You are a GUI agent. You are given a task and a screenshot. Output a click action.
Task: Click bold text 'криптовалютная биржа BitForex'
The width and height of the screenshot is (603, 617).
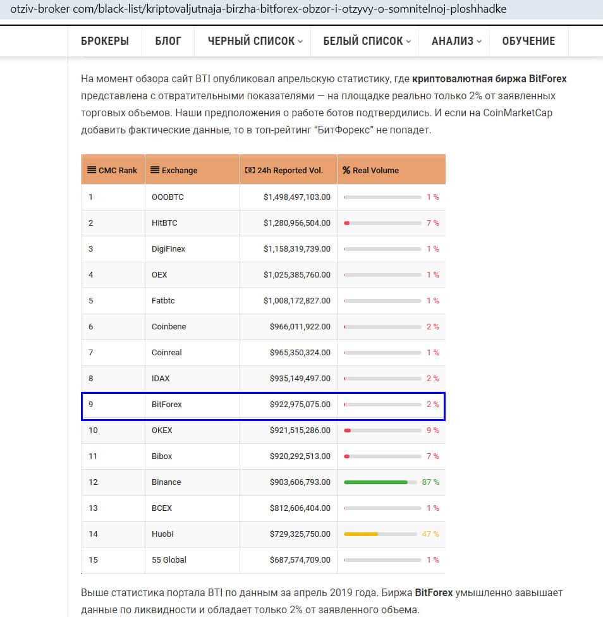(489, 79)
